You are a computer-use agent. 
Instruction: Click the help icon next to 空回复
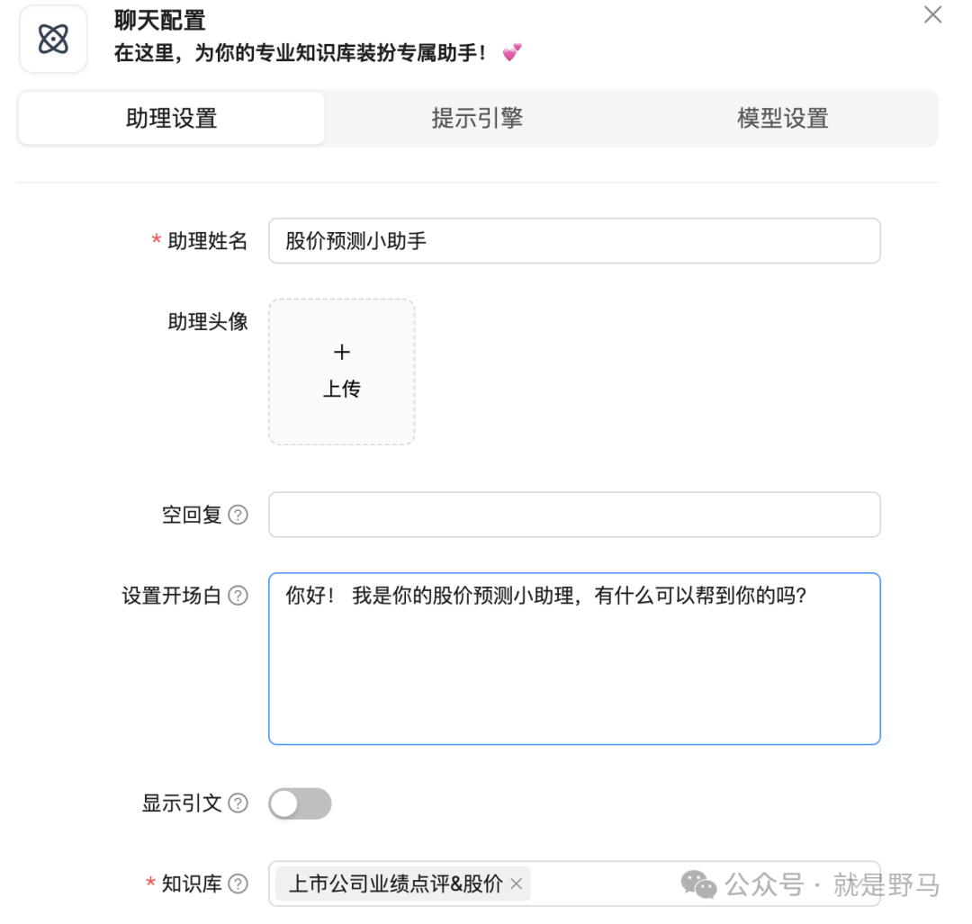[x=238, y=516]
